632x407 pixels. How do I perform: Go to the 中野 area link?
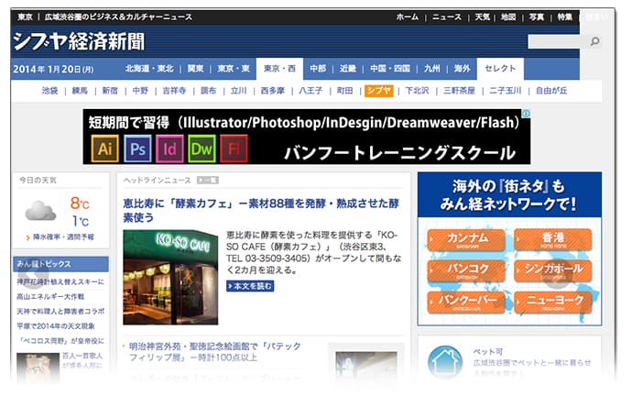pos(140,91)
